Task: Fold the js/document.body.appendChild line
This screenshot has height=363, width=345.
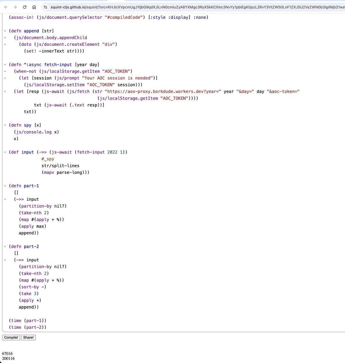Action: [5, 38]
